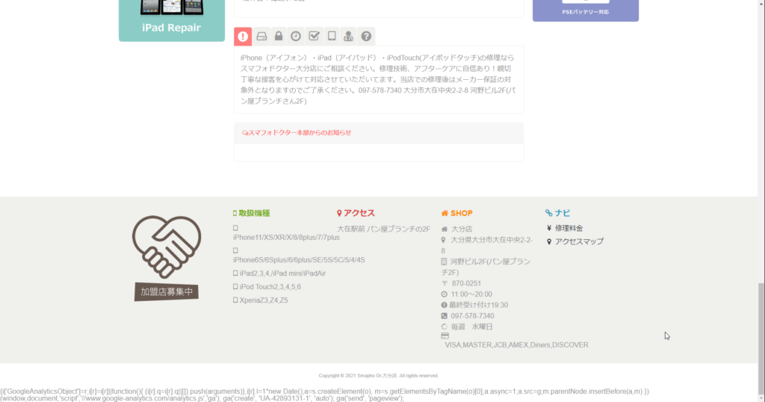The height and width of the screenshot is (402, 765).
Task: Select the tablet device tab icon
Action: click(332, 37)
